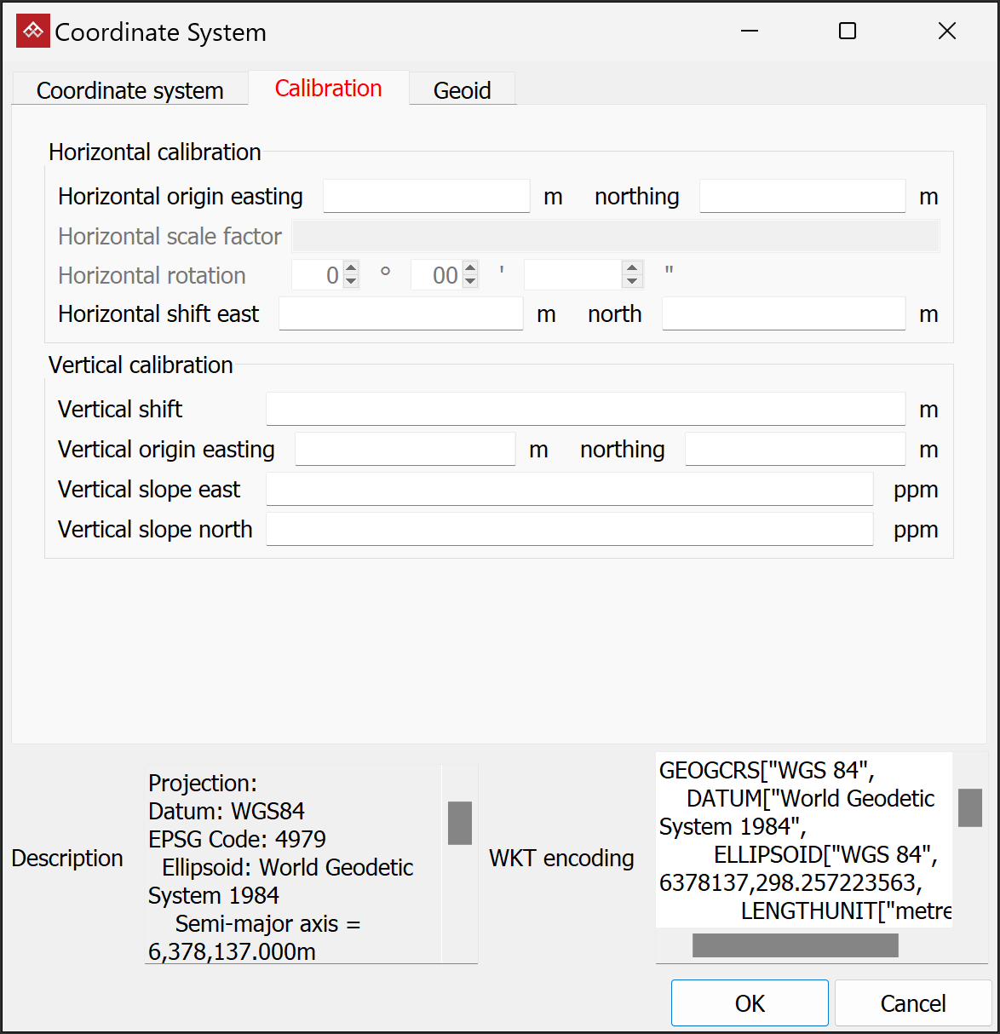Click the Horizontal origin northing field
Viewport: 1000px width, 1034px height.
pyautogui.click(x=802, y=196)
